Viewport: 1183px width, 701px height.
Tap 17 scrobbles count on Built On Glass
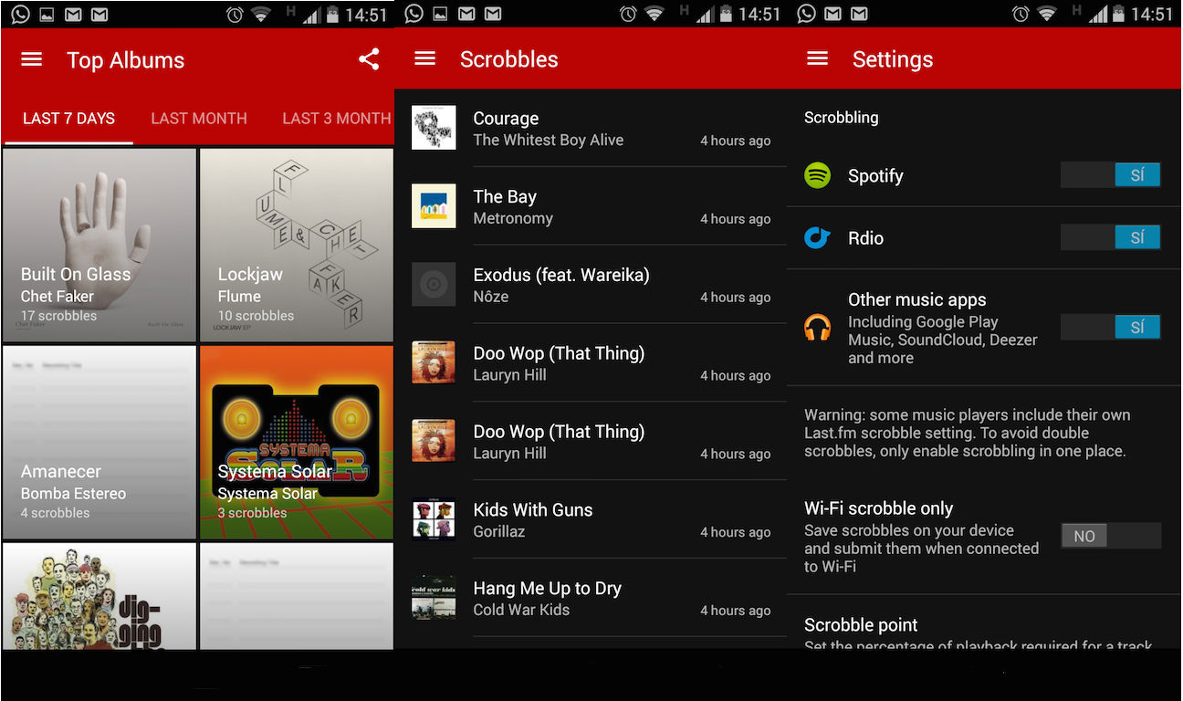pyautogui.click(x=58, y=316)
